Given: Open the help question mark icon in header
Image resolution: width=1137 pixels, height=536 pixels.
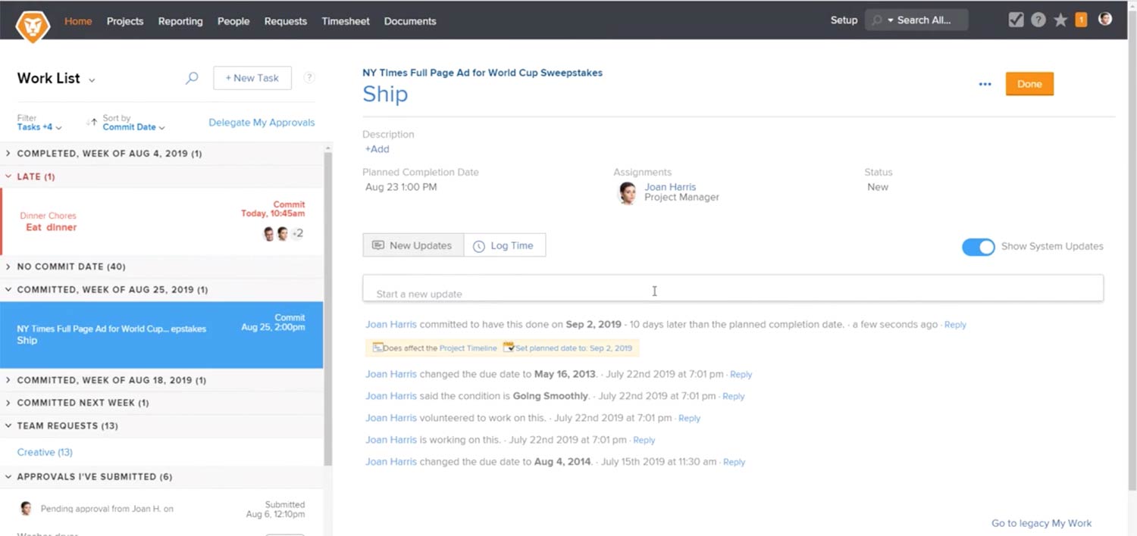Looking at the screenshot, I should click(1038, 20).
